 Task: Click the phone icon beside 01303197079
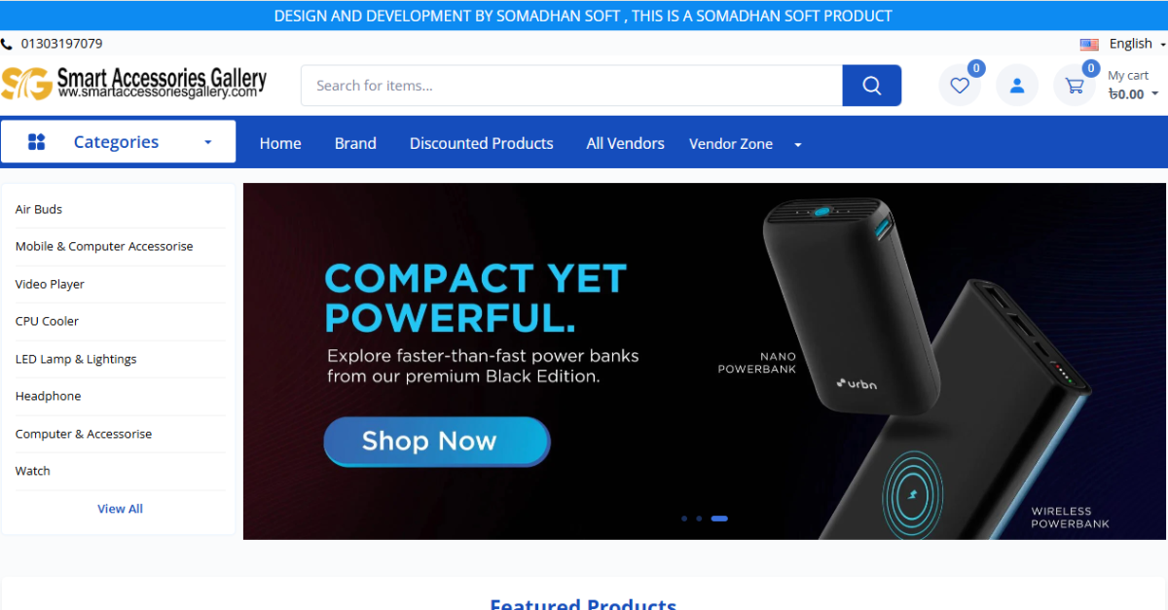click(x=7, y=44)
